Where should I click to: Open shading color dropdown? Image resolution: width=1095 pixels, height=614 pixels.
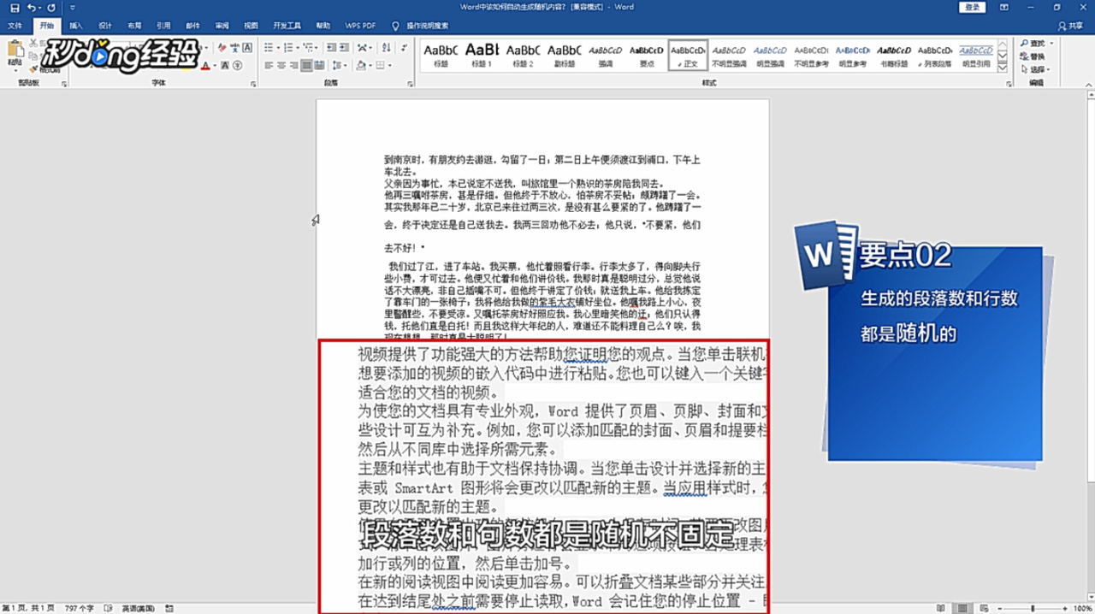370,66
